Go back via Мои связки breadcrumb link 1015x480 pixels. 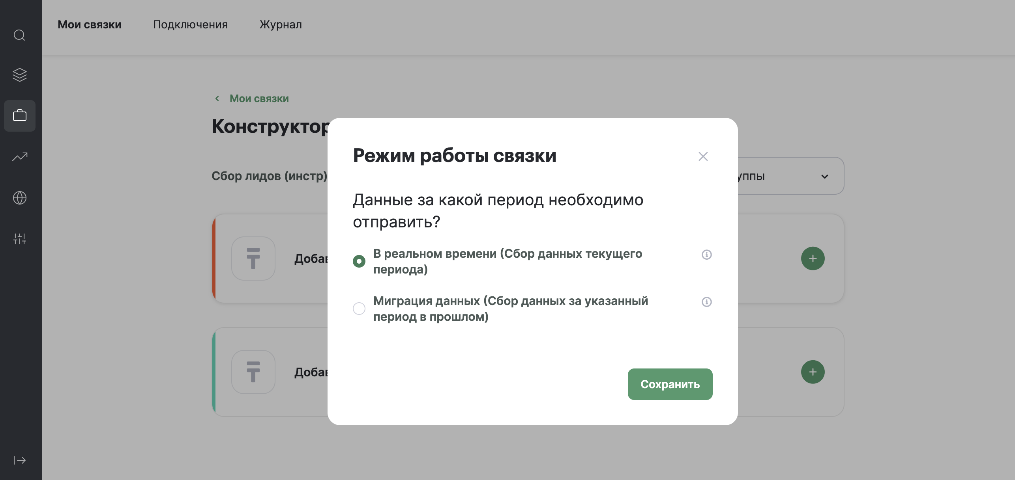[x=259, y=99]
